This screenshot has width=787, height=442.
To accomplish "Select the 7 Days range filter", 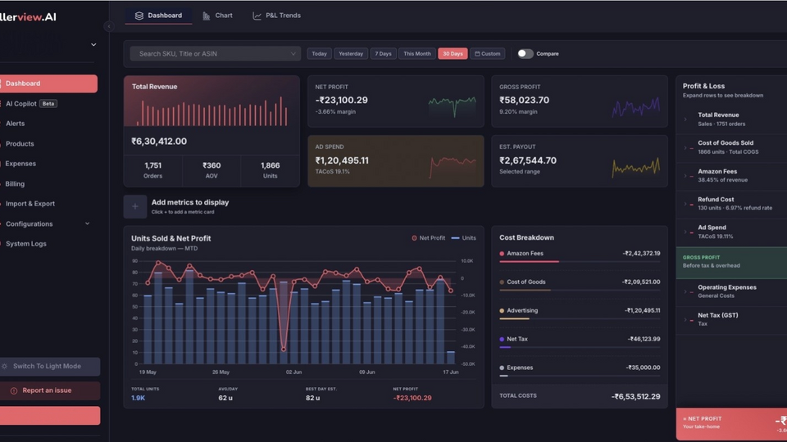I will [x=383, y=54].
